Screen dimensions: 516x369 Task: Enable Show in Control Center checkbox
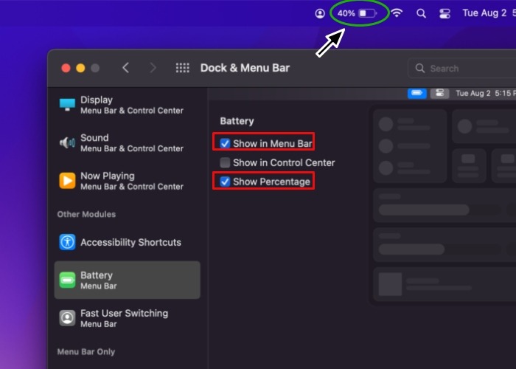coord(226,162)
